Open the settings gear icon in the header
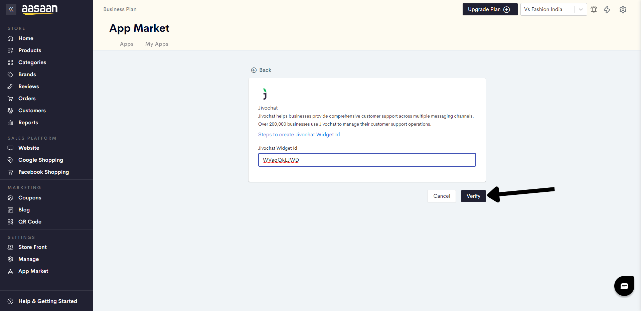The width and height of the screenshot is (641, 311). 623,9
